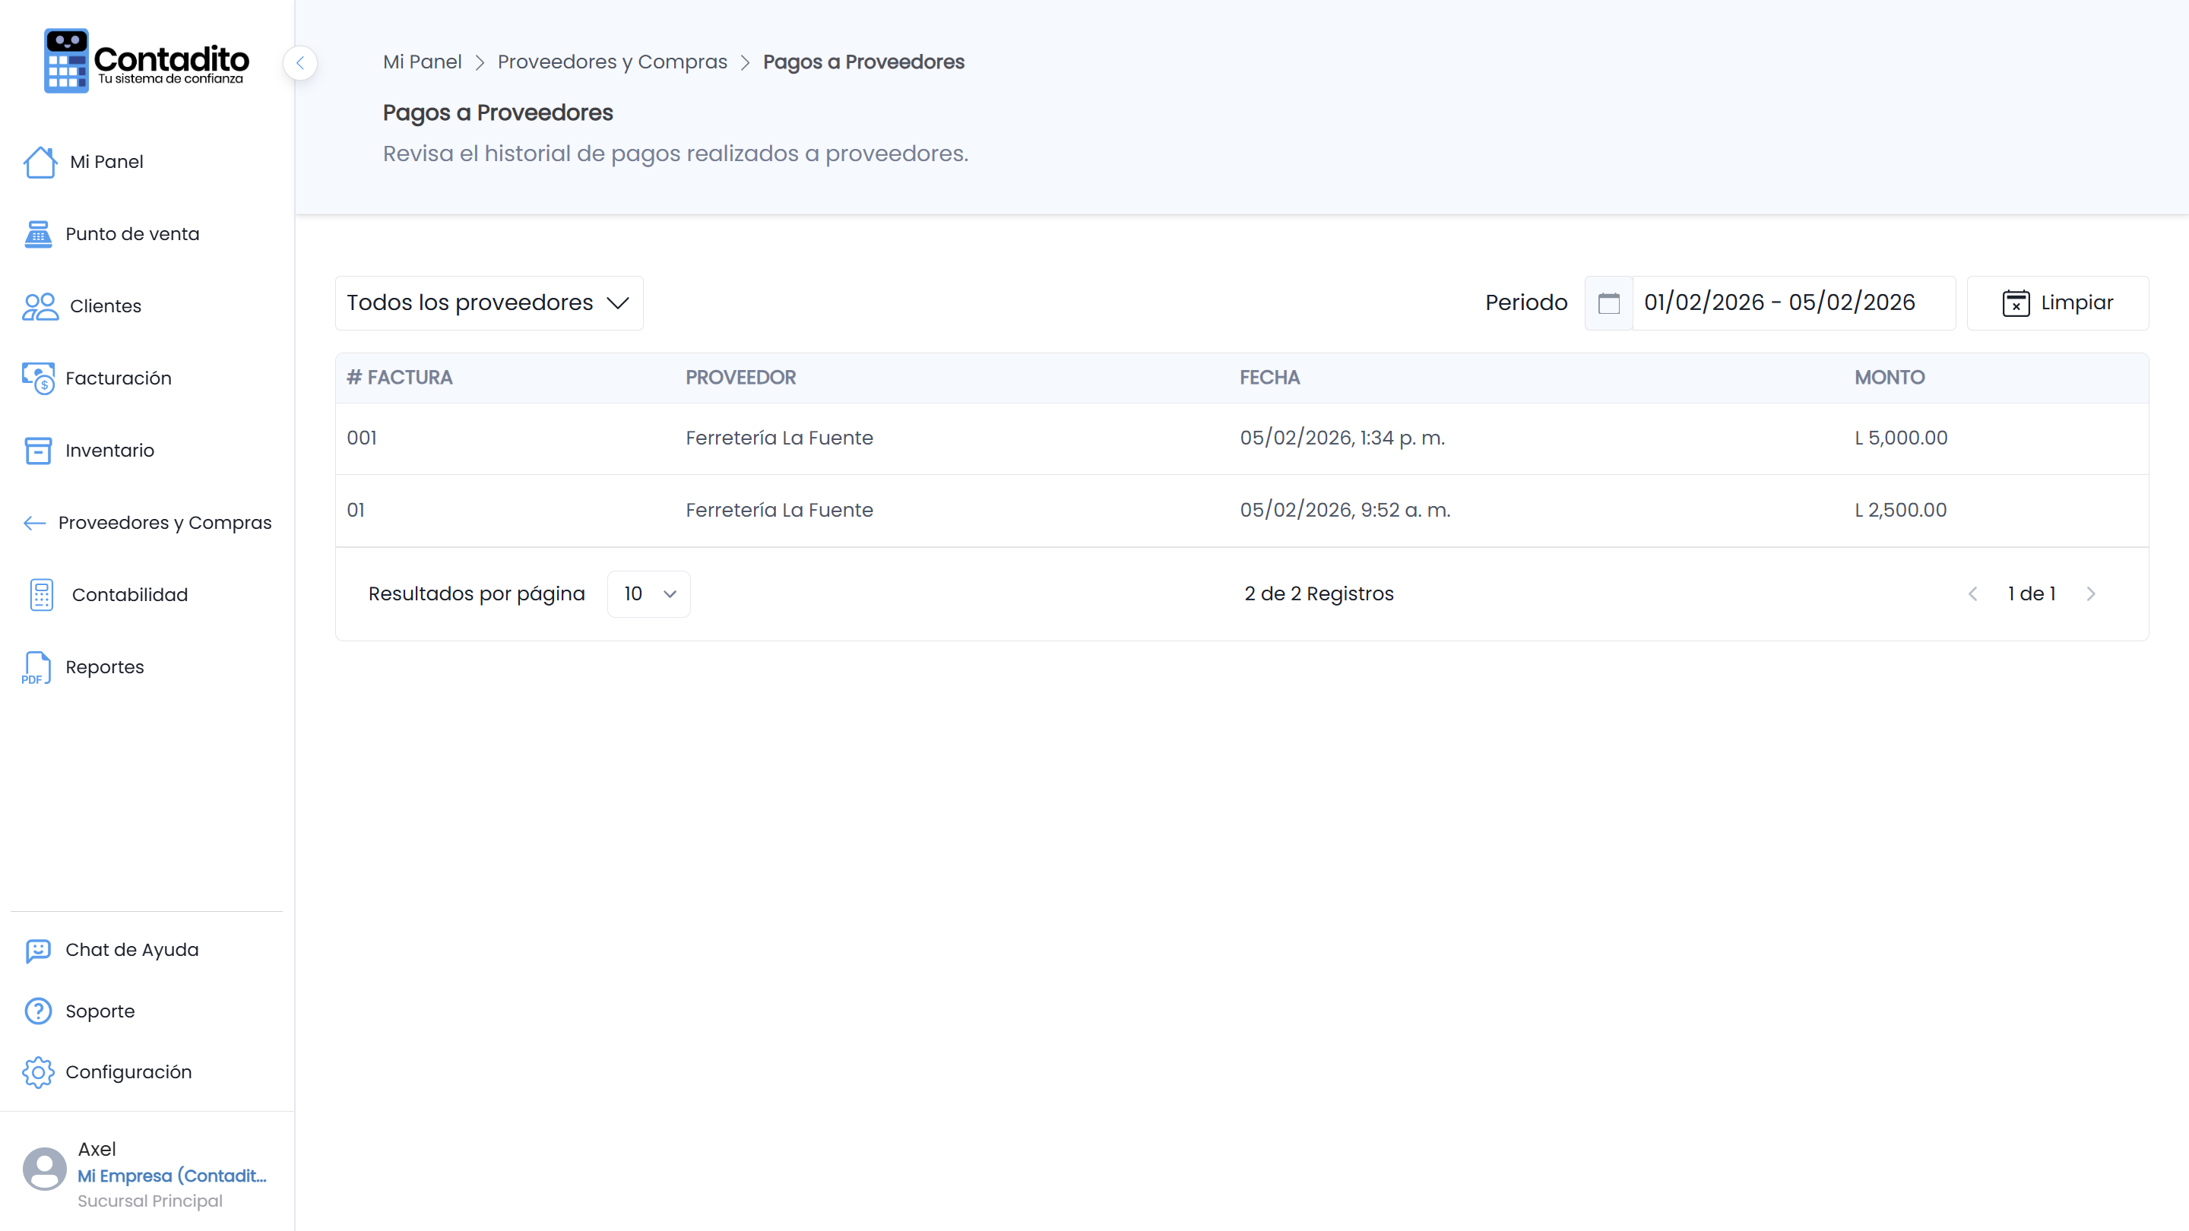Collapse the sidebar with the arrow button

click(x=300, y=63)
